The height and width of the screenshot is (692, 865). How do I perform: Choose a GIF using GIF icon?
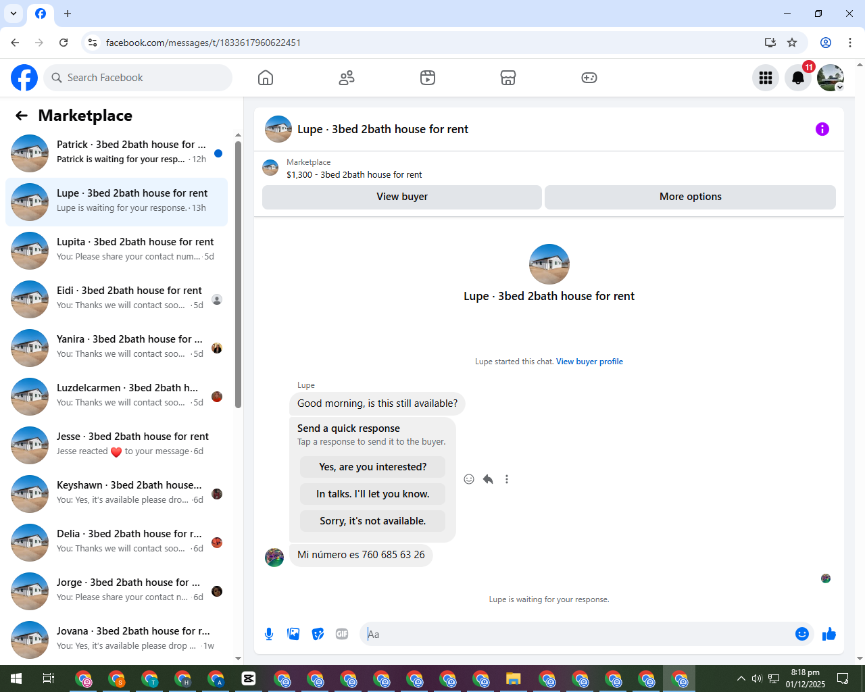[x=342, y=634]
